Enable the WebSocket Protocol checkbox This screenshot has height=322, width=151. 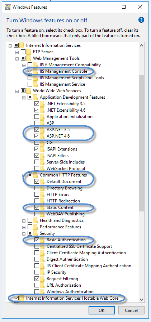(37, 169)
